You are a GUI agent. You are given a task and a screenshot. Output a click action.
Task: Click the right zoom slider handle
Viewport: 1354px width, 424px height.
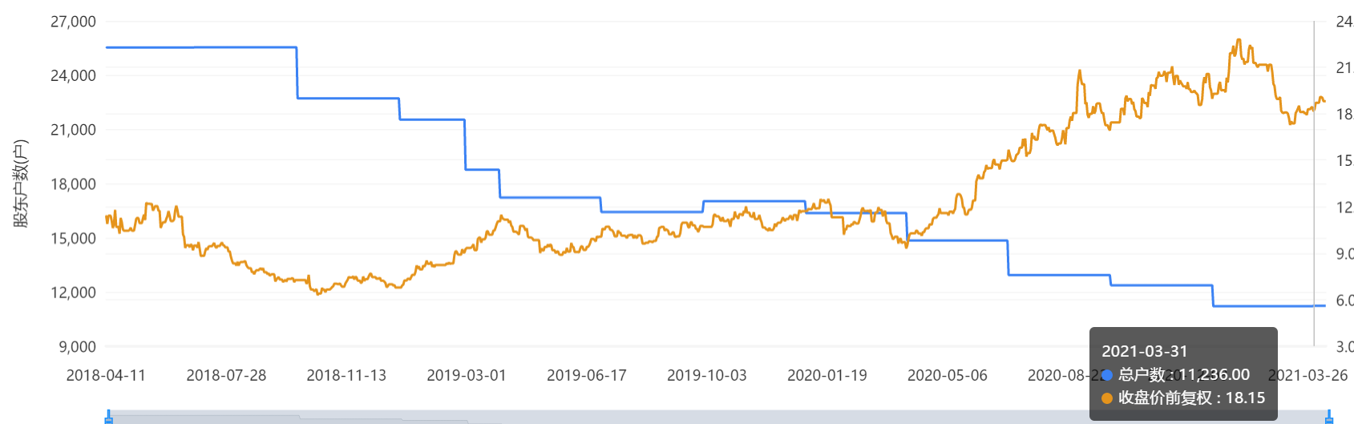point(1329,418)
